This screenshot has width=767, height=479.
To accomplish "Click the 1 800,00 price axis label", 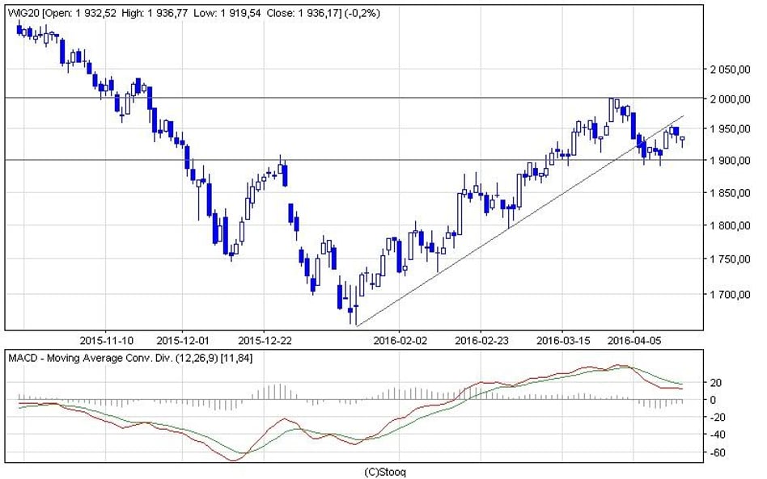I will (725, 225).
